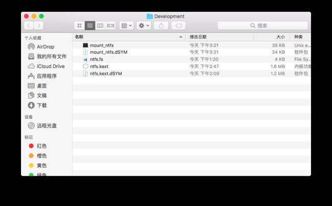332x206 pixels.
Task: Click the ntfs.fs file icon
Action: point(85,60)
